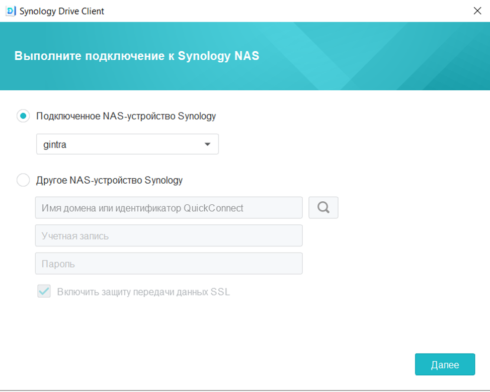
Task: Click the 'Включить защиту передачи данных SSL' label
Action: point(143,292)
